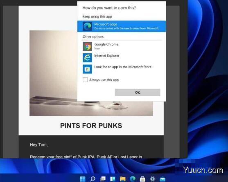Screen dimensions: 228x182
Task: Click the Microsoft Store icon in dialog
Action: 87,69
